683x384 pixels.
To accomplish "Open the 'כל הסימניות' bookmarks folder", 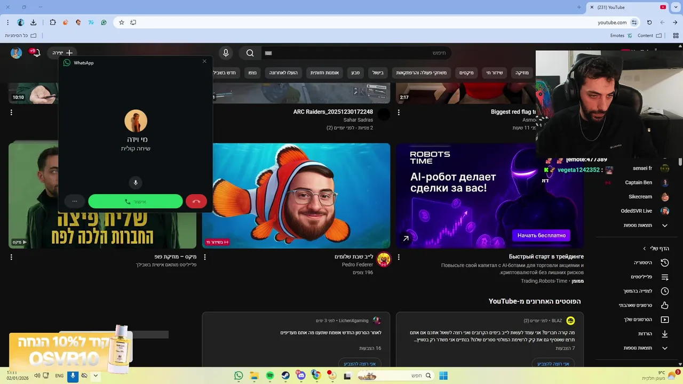I will [x=20, y=36].
